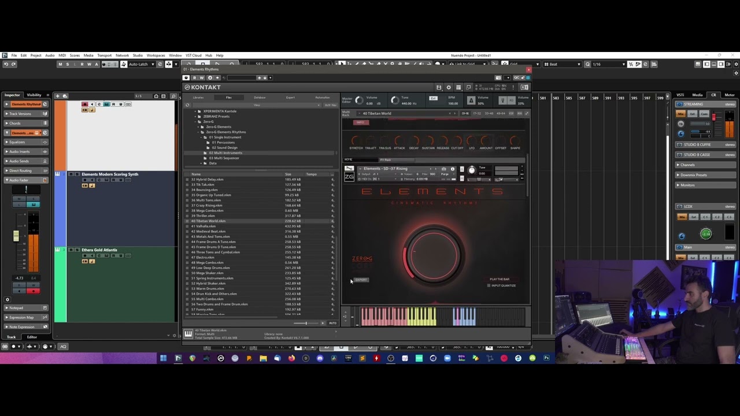Adjust the inspector audio fader handle
Viewport: 740px width, 416px height.
click(16, 236)
